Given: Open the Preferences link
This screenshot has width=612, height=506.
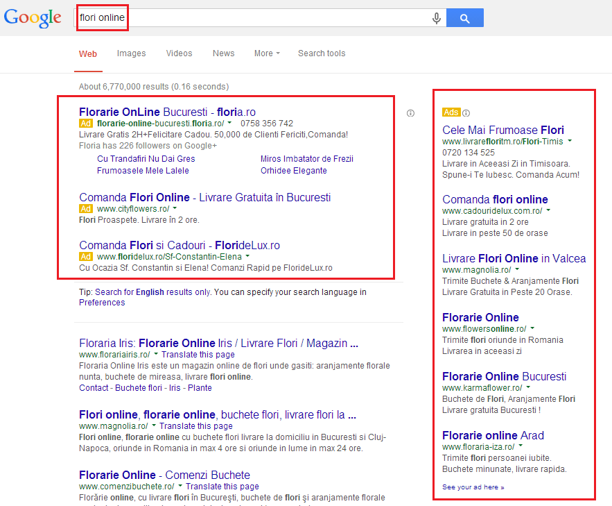Looking at the screenshot, I should click(102, 303).
